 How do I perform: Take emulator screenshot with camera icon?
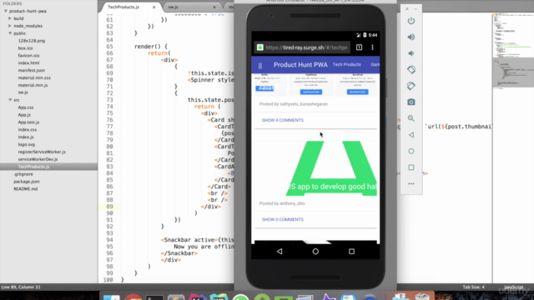point(411,102)
